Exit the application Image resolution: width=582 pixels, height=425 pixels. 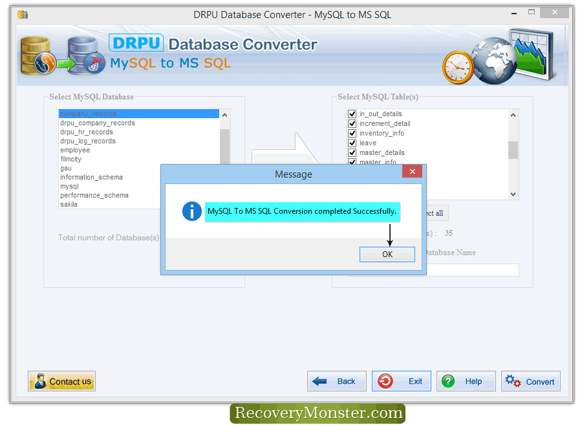pos(401,381)
